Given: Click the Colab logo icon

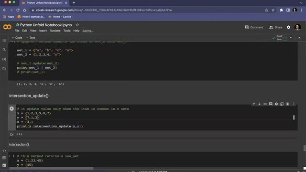Looking at the screenshot, I should [x=7, y=27].
